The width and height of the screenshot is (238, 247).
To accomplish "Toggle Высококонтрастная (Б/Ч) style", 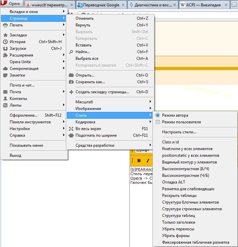I will click(x=195, y=169).
